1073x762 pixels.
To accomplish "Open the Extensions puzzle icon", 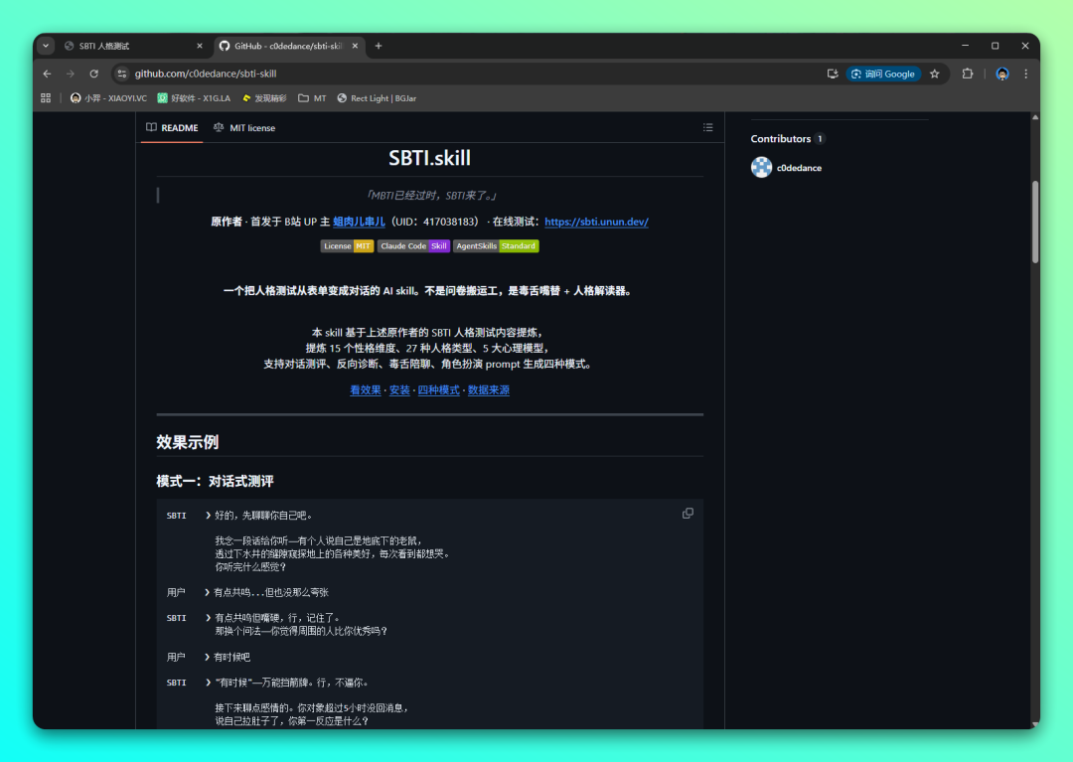I will pyautogui.click(x=968, y=74).
